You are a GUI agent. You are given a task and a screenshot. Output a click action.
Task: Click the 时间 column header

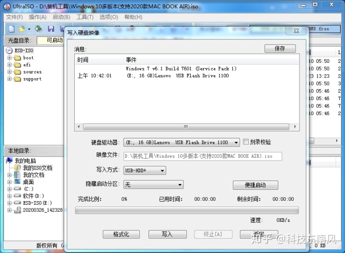[99, 59]
